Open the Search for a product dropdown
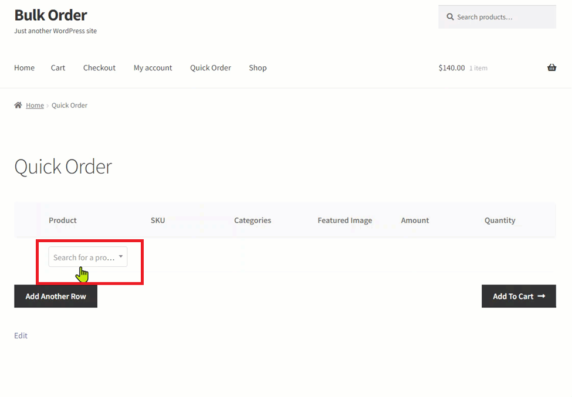The width and height of the screenshot is (572, 397). [x=88, y=257]
